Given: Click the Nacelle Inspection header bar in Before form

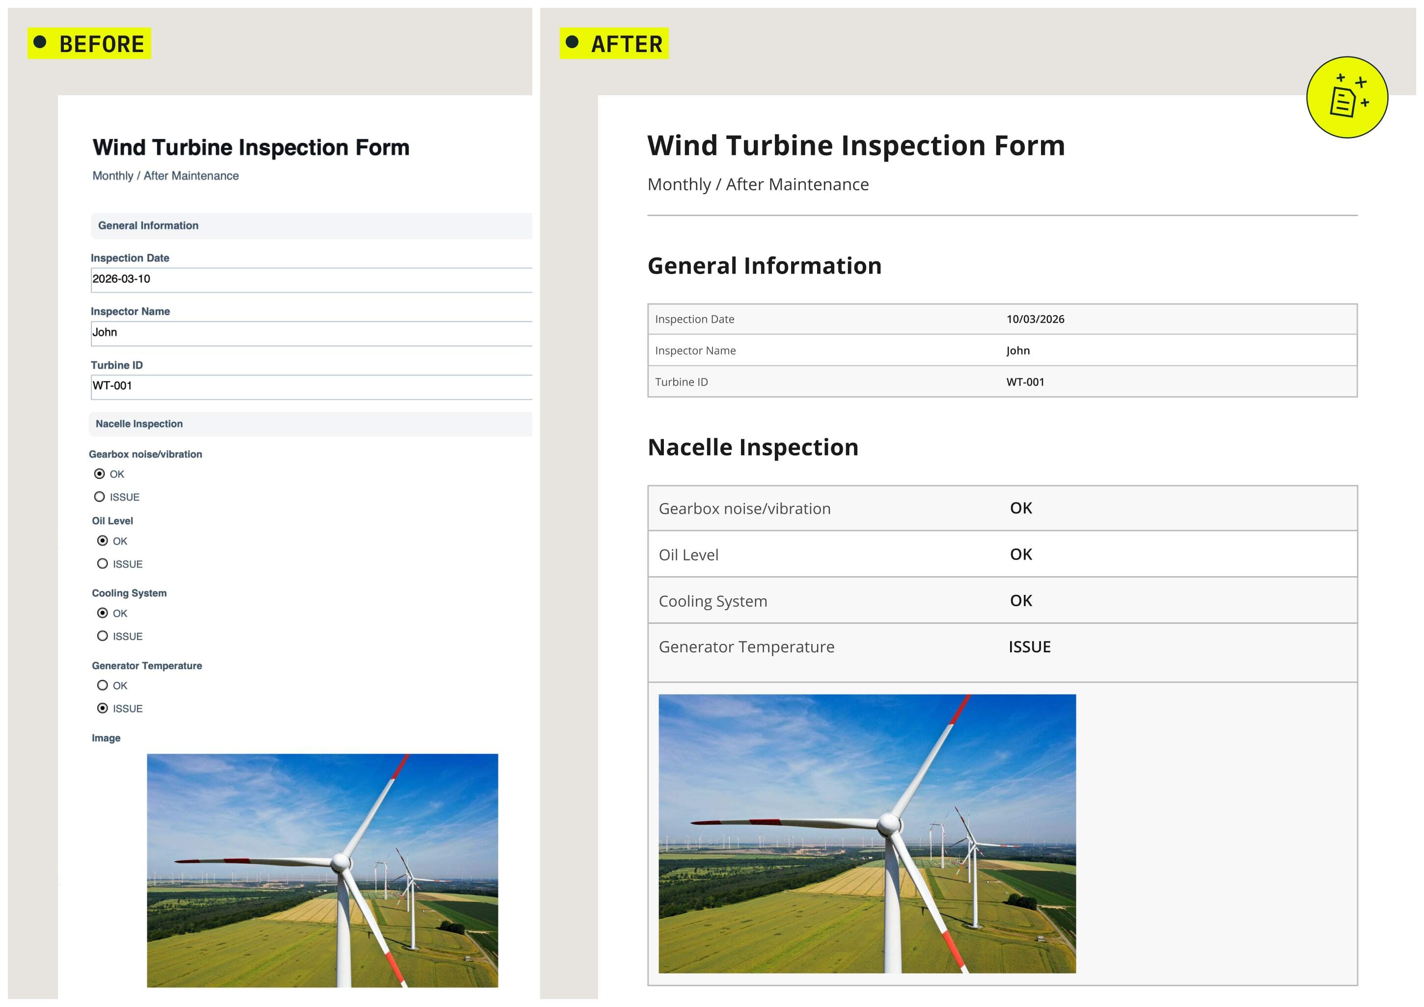Looking at the screenshot, I should pyautogui.click(x=311, y=424).
